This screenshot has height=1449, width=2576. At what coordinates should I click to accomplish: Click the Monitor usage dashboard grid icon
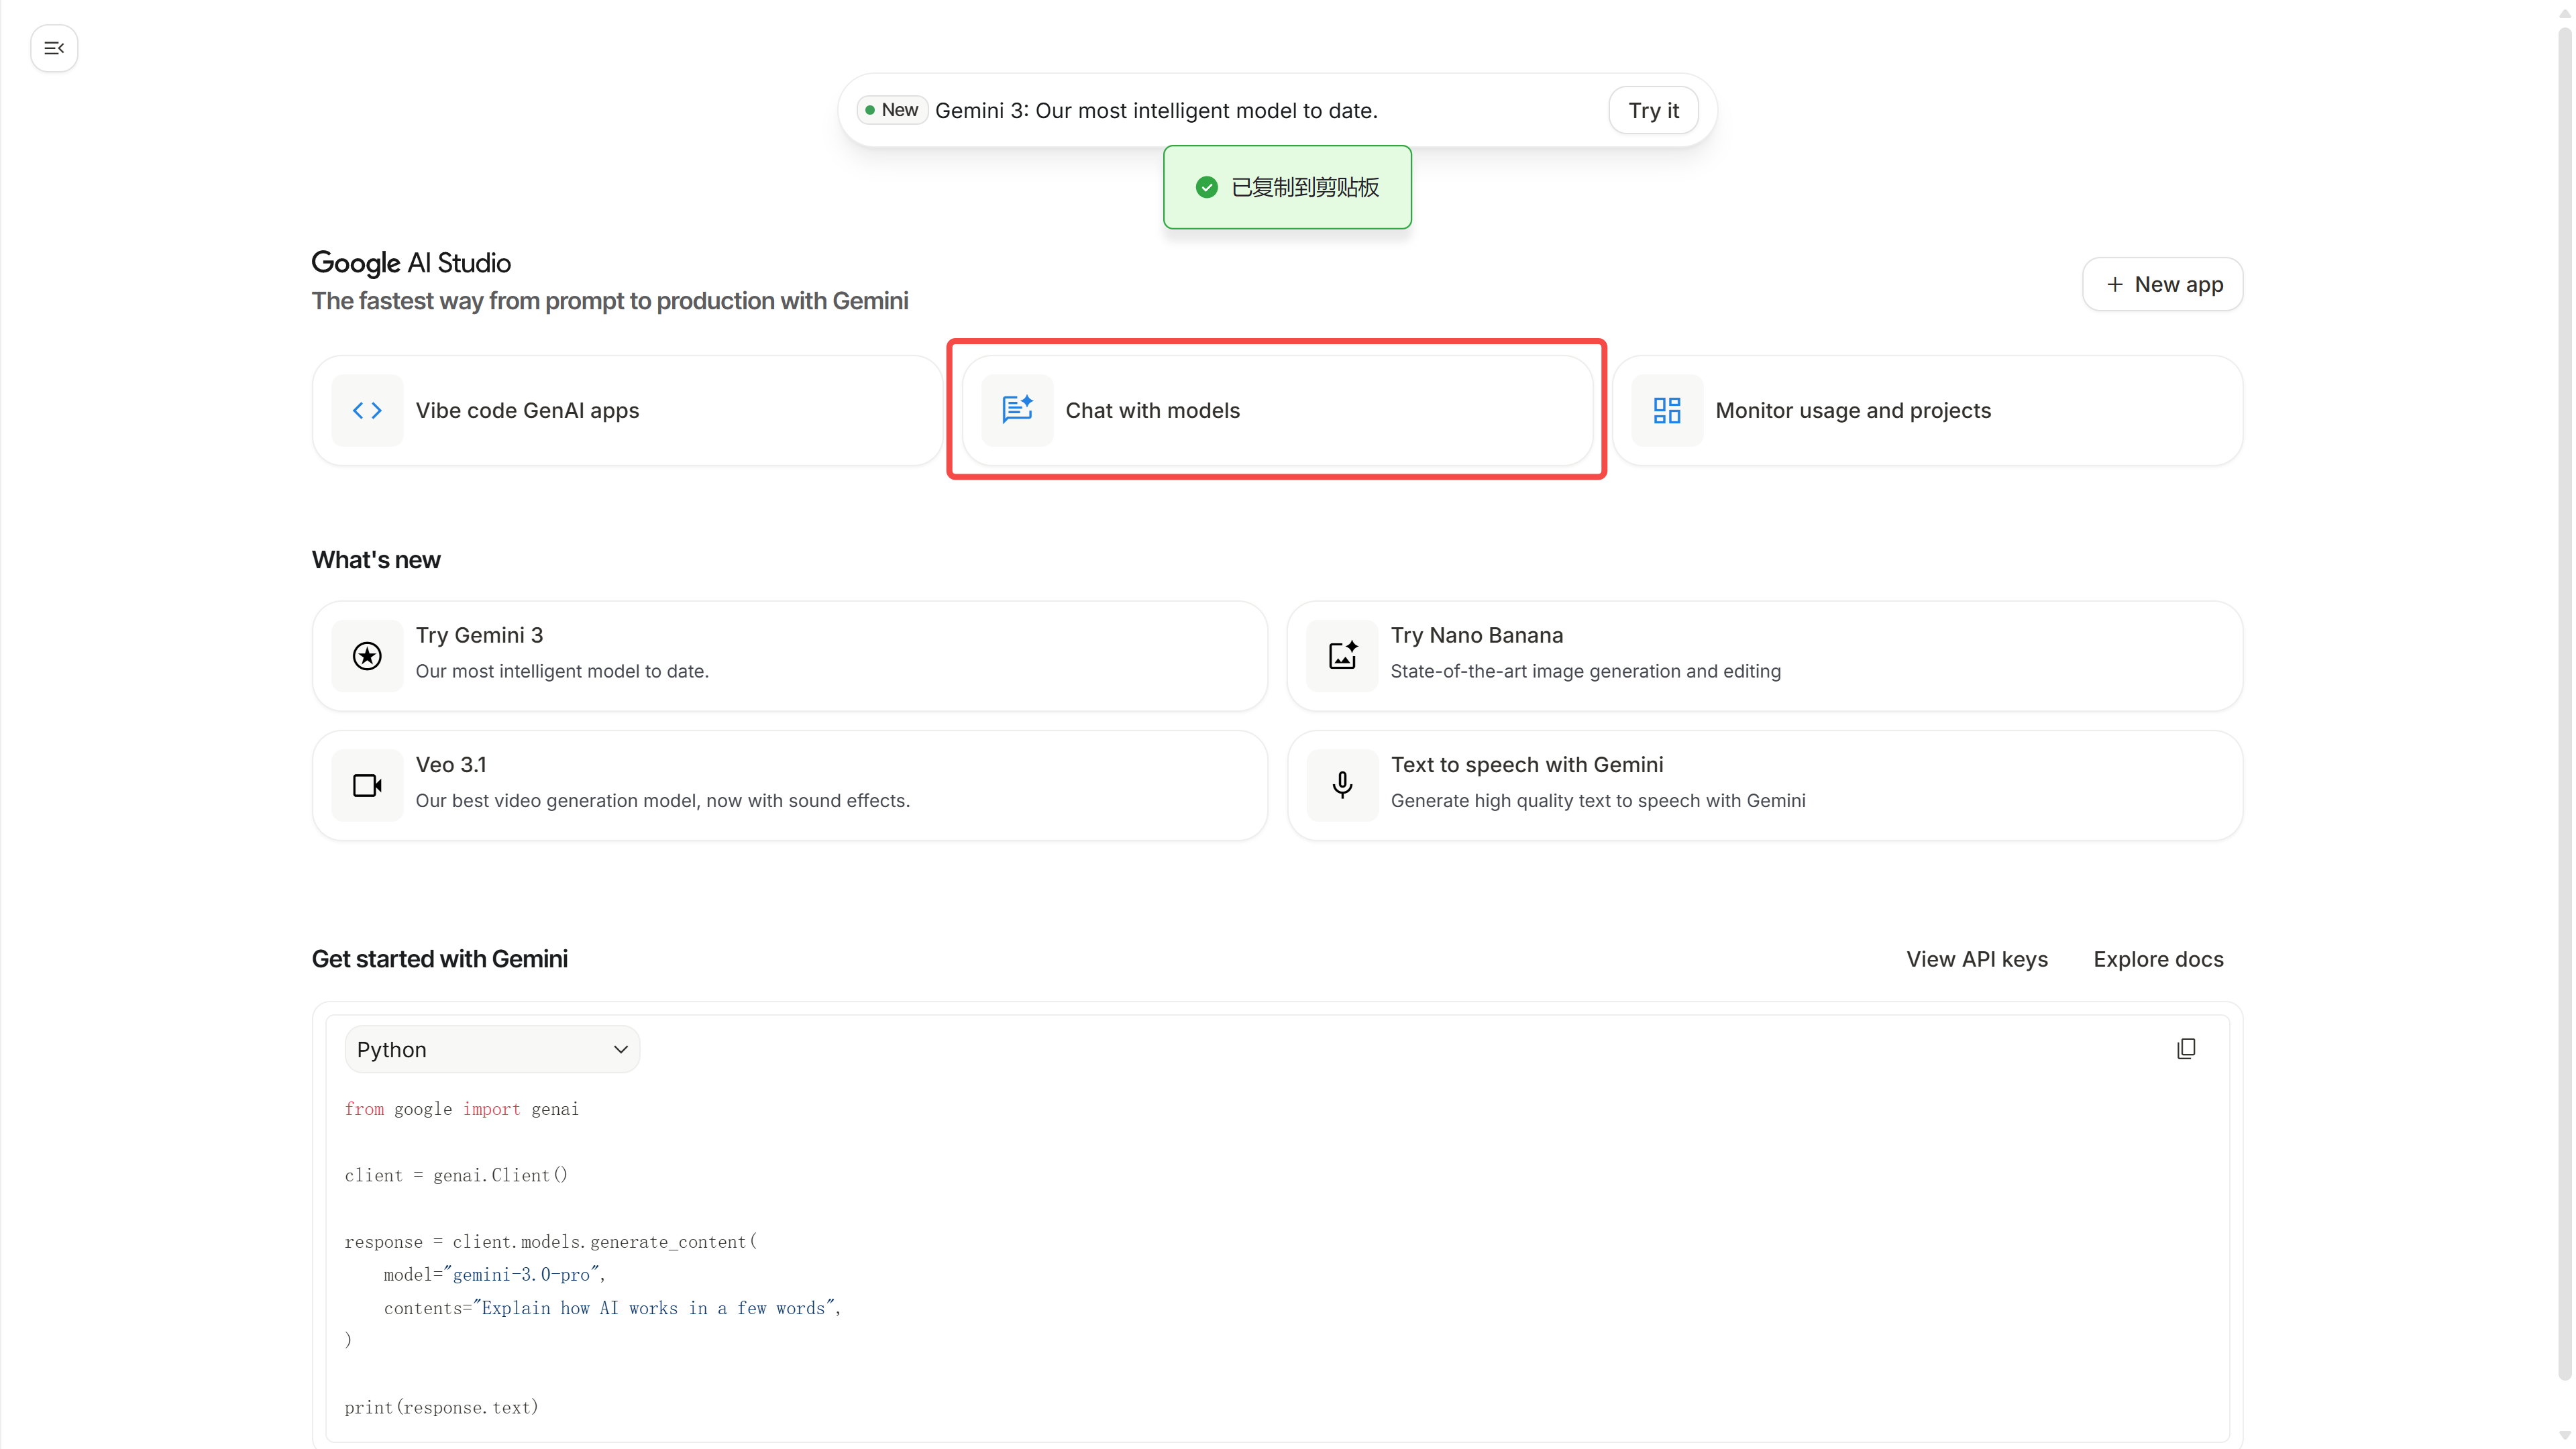[1667, 410]
